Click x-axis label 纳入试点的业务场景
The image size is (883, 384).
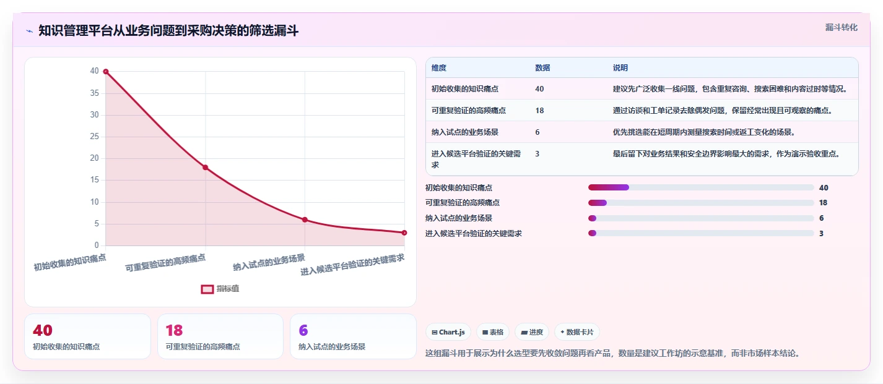(269, 262)
